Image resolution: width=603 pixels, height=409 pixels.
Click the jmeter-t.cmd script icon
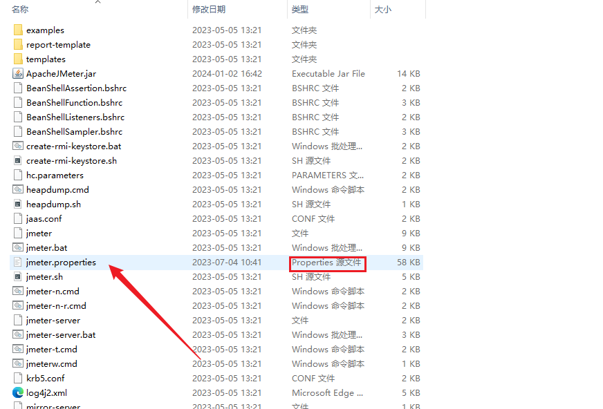pos(18,349)
